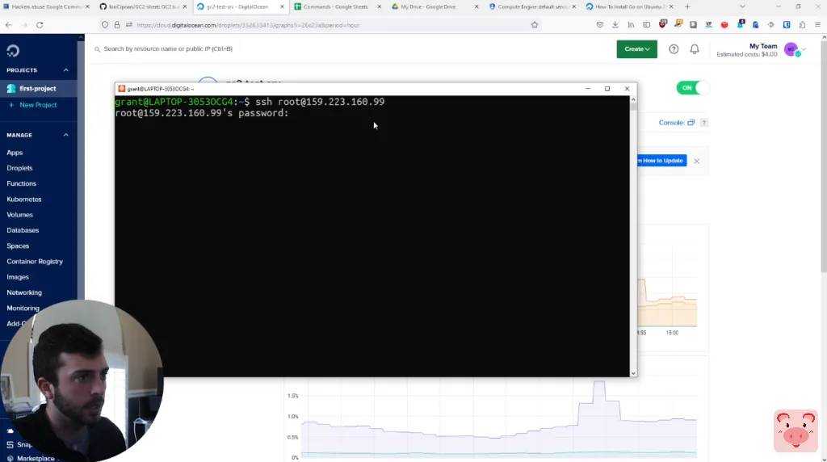Switch to How To Install Go tab

tap(630, 6)
